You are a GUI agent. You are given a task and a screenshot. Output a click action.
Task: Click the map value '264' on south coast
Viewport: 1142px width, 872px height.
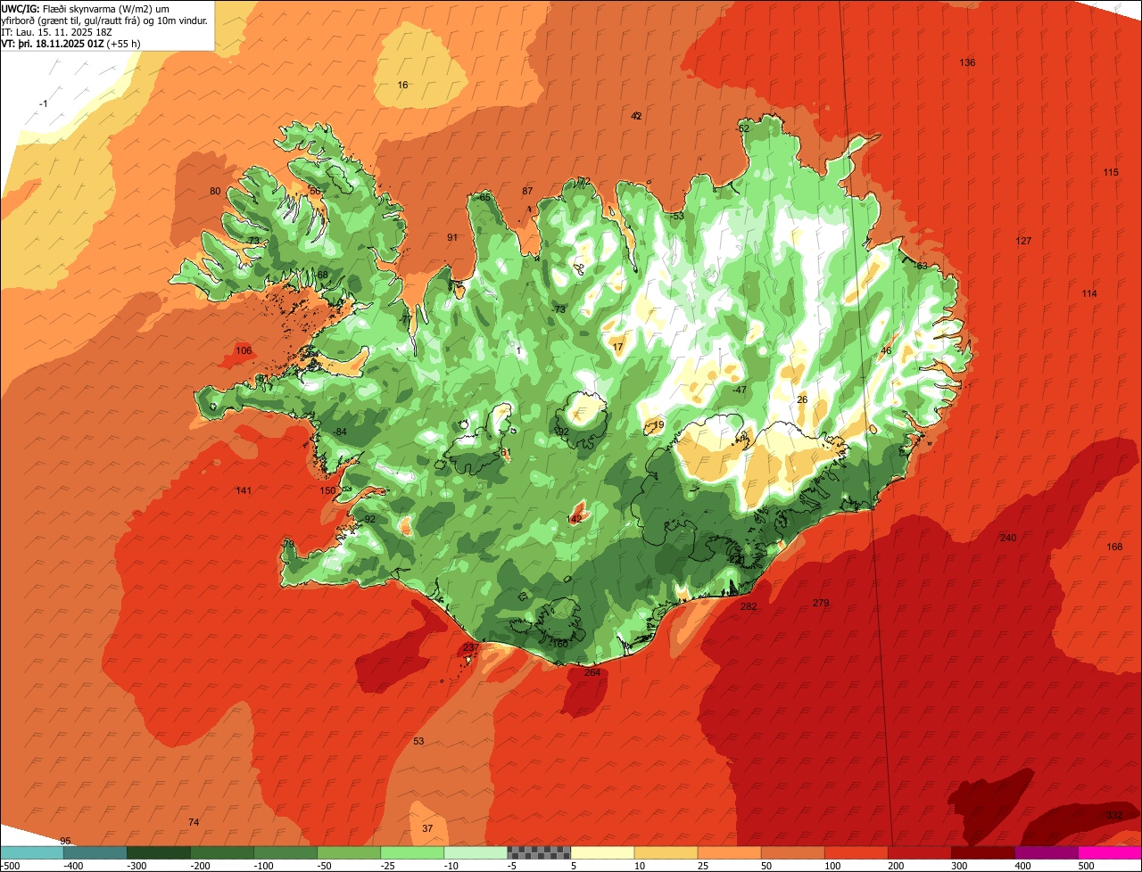tap(592, 672)
